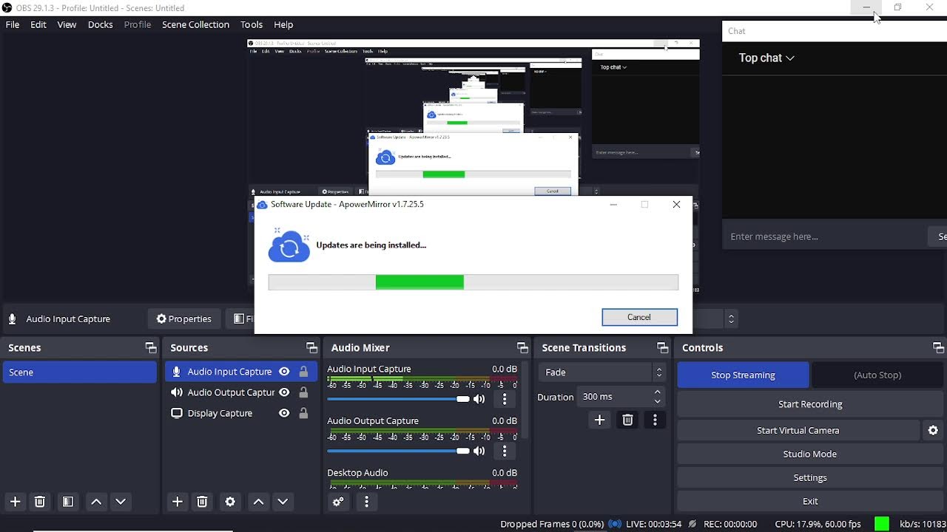The width and height of the screenshot is (947, 532).
Task: Toggle visibility of Audio Input Capture source
Action: pos(284,372)
